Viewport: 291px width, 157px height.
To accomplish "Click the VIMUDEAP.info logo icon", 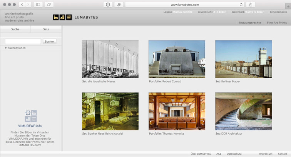I will pos(30,116).
